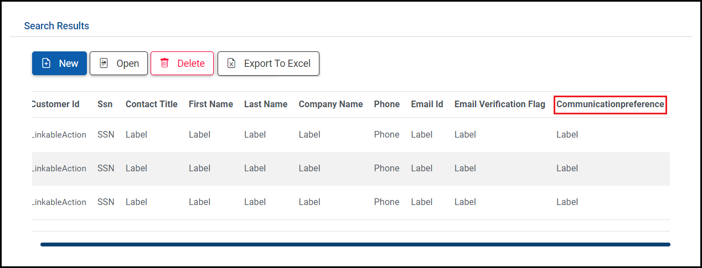Open the first row LinkableAction link

tap(59, 135)
